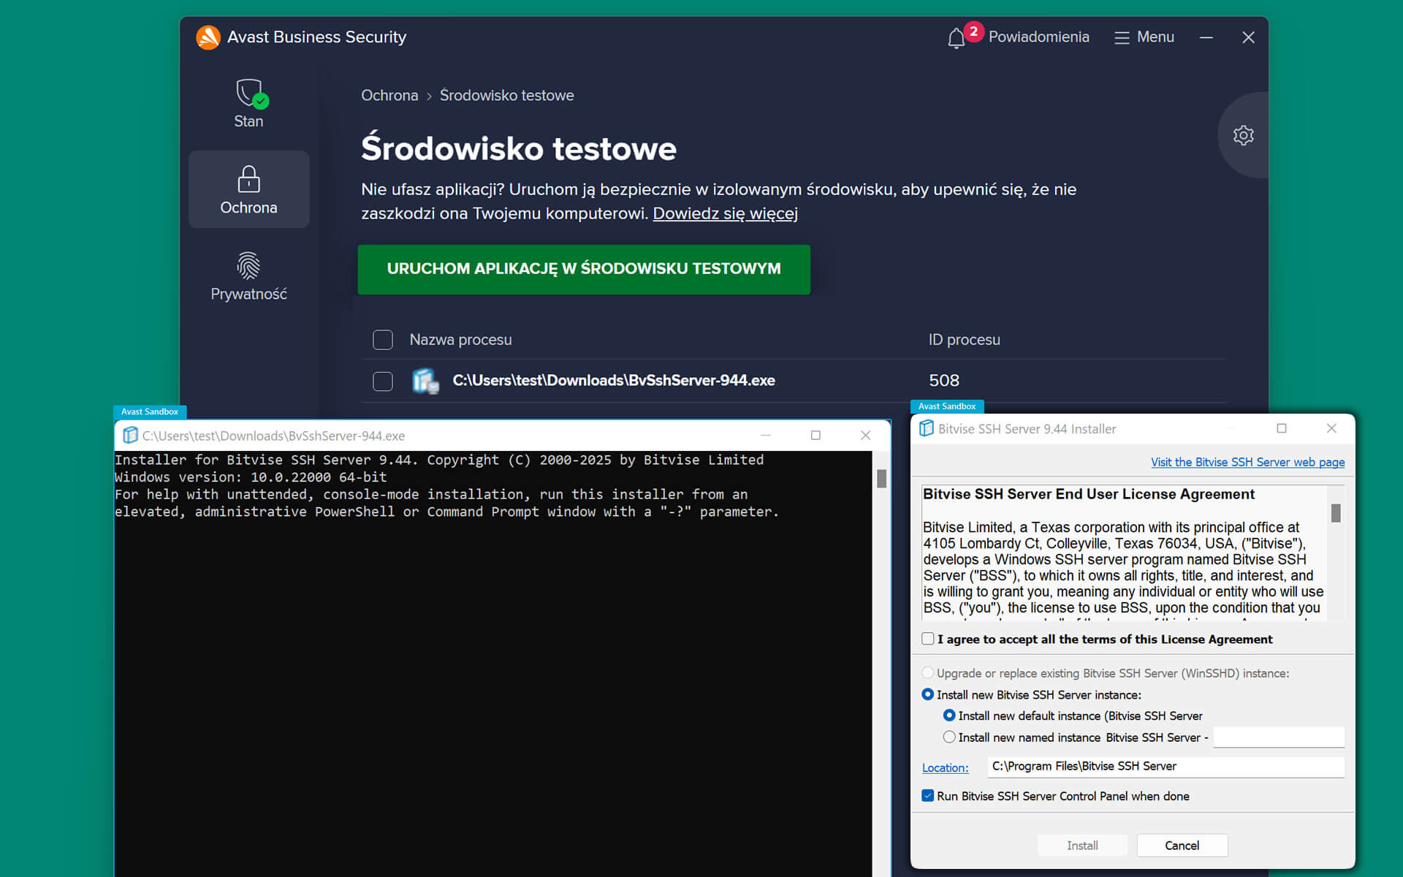Viewport: 1403px width, 877px height.
Task: Click the BvSshServer-944.exe process icon
Action: tap(425, 381)
